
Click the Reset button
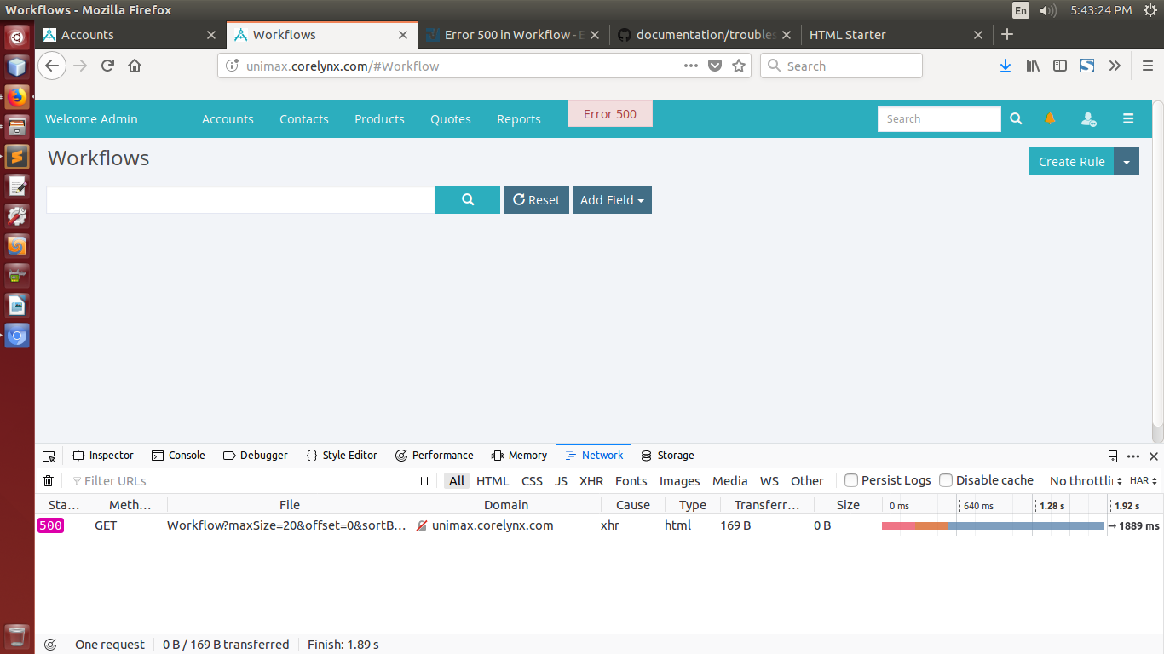tap(536, 200)
